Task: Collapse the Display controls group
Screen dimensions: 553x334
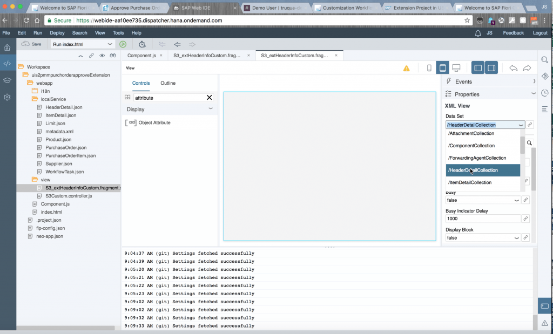Action: click(211, 108)
